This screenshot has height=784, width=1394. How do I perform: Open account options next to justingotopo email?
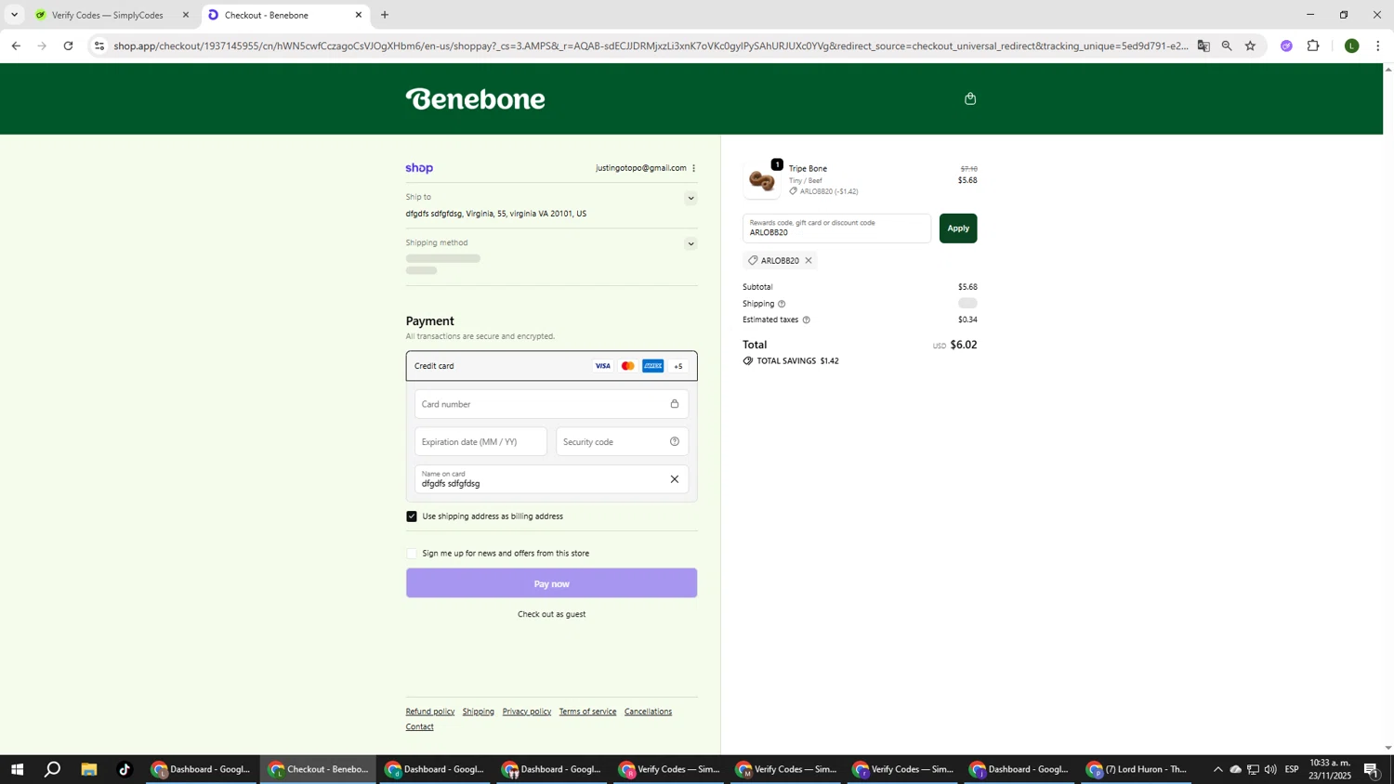693,168
